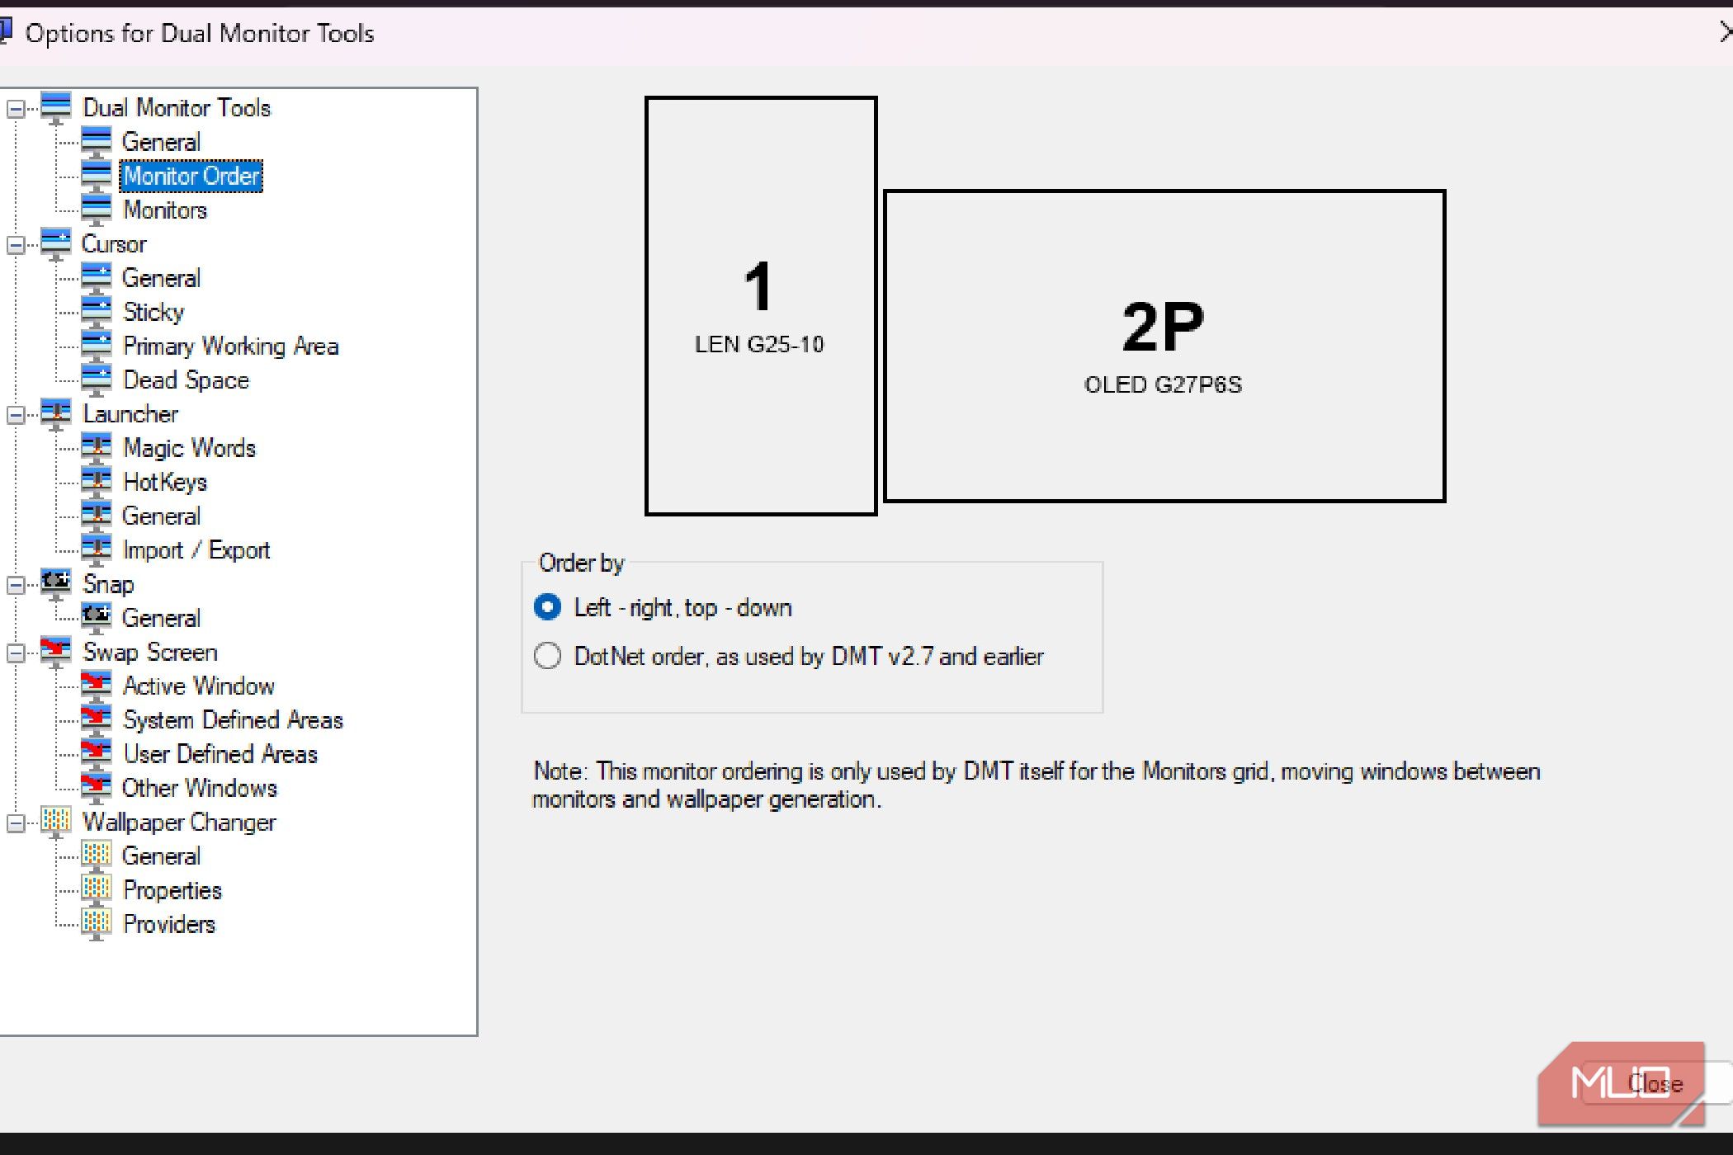Click monitor 1 LEN G25-10 box
The height and width of the screenshot is (1155, 1733).
[x=761, y=306]
